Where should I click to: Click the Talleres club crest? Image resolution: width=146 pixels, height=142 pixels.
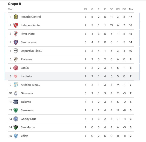[x=16, y=102]
